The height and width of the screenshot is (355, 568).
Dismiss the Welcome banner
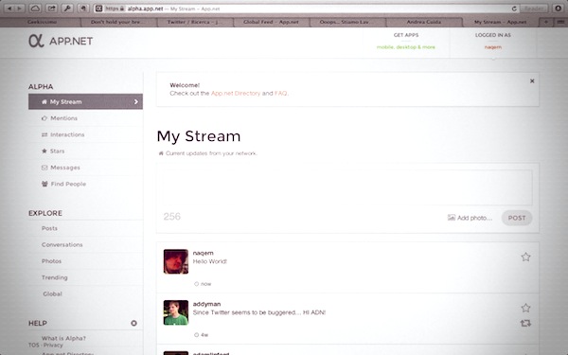[x=532, y=81]
